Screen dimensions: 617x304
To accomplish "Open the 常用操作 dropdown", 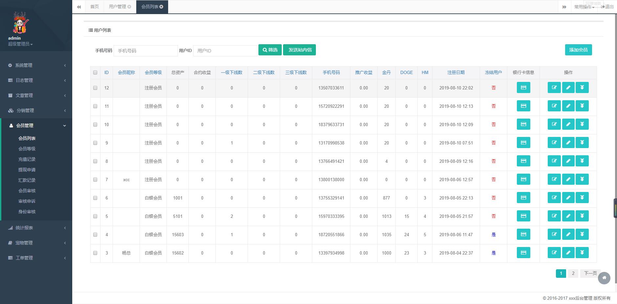I will point(584,7).
